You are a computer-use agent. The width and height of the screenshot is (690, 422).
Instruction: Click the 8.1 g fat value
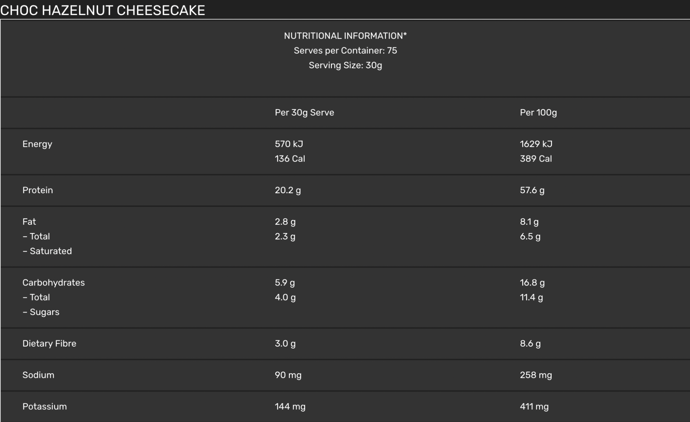(529, 222)
